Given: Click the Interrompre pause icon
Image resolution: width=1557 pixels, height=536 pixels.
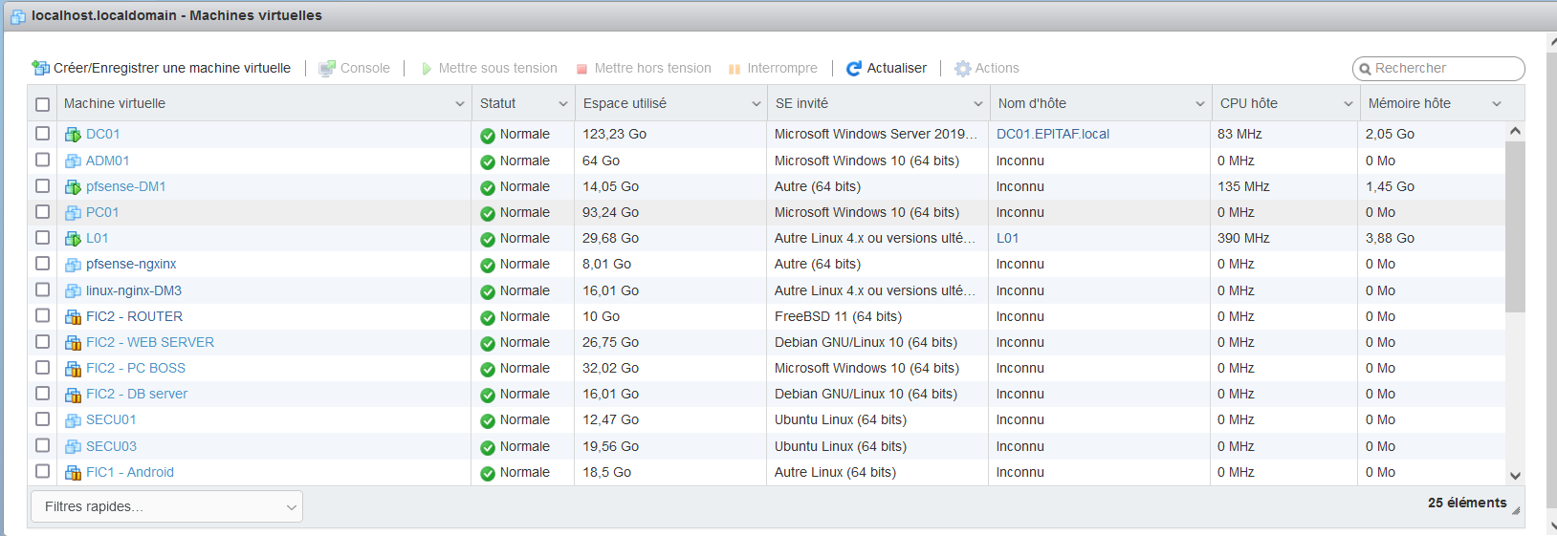Looking at the screenshot, I should click(x=735, y=69).
